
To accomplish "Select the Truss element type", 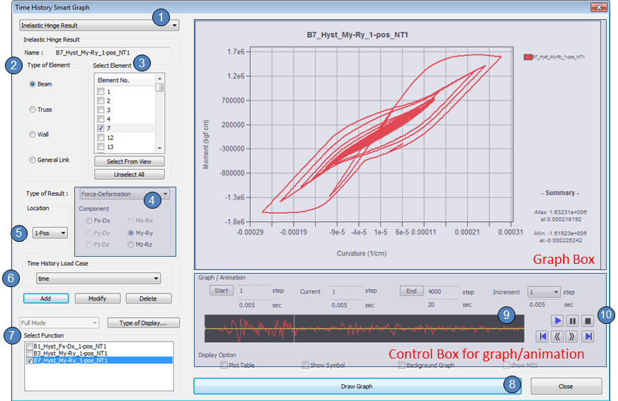I will click(33, 110).
